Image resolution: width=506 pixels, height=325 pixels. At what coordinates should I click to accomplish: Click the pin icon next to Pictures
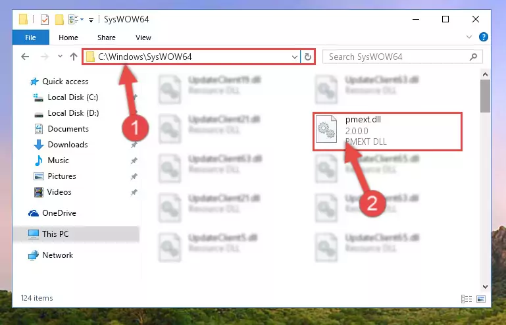134,176
